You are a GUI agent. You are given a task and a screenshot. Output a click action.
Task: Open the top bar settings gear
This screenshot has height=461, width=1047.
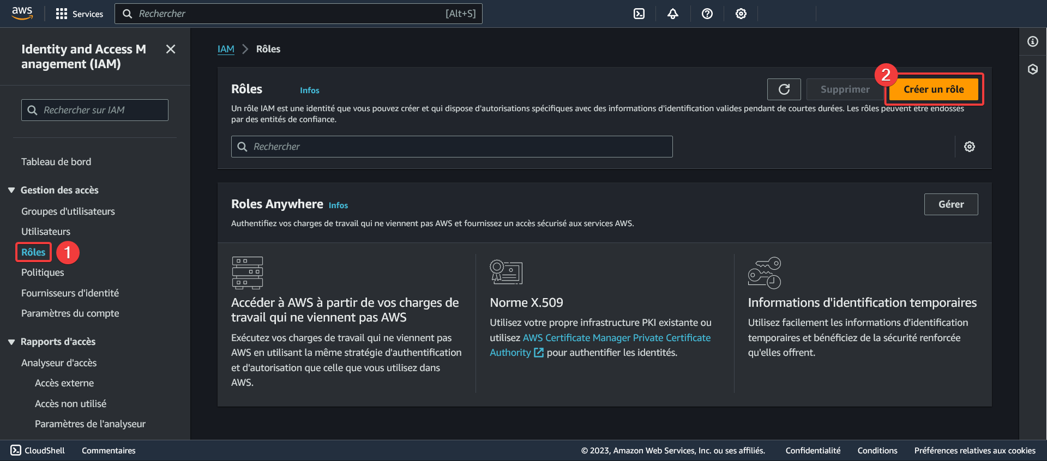741,14
